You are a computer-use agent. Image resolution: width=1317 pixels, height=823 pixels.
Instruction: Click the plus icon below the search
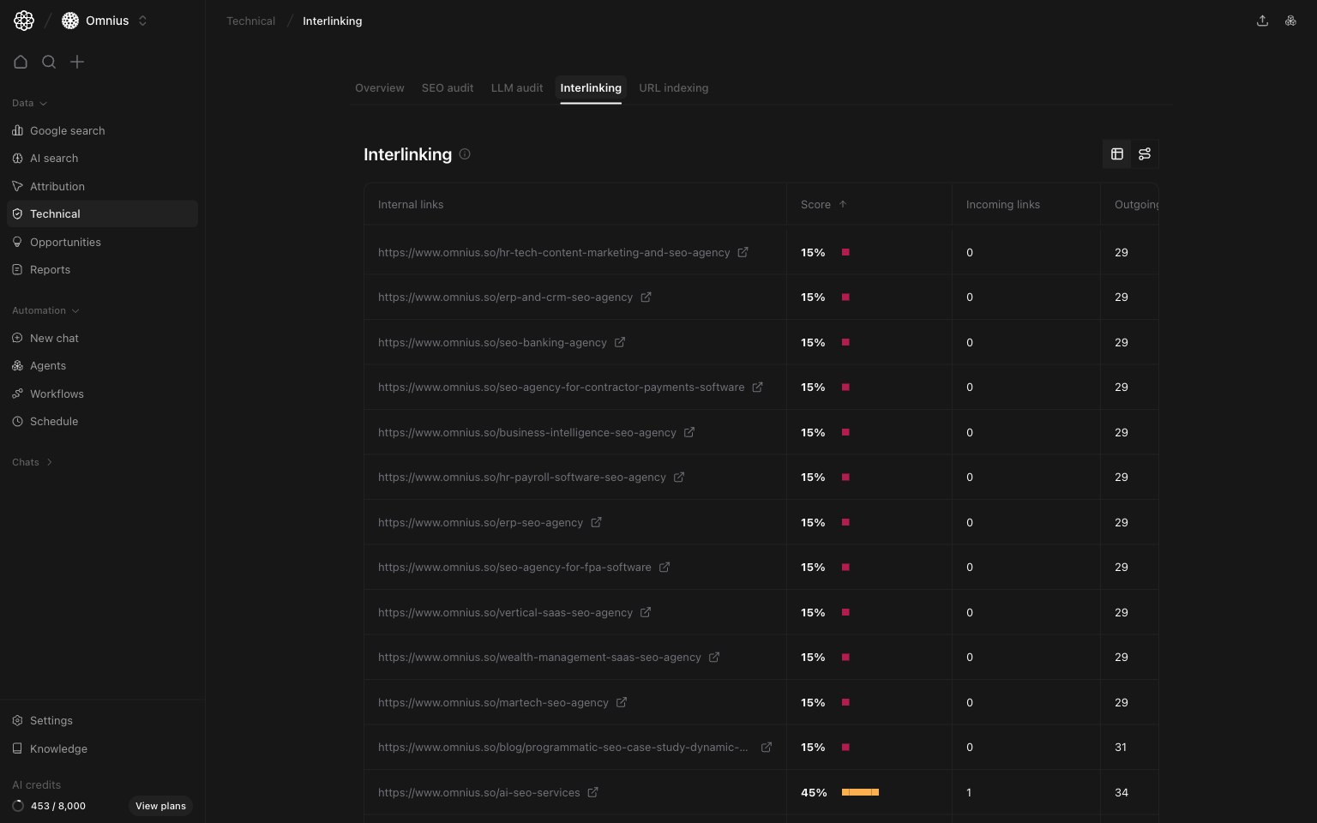coord(77,62)
